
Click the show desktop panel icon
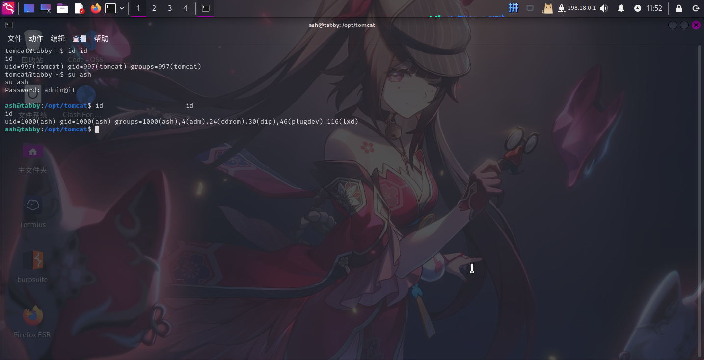coord(29,8)
